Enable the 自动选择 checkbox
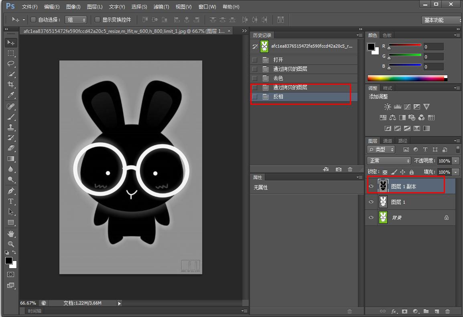The width and height of the screenshot is (463, 317). (34, 20)
